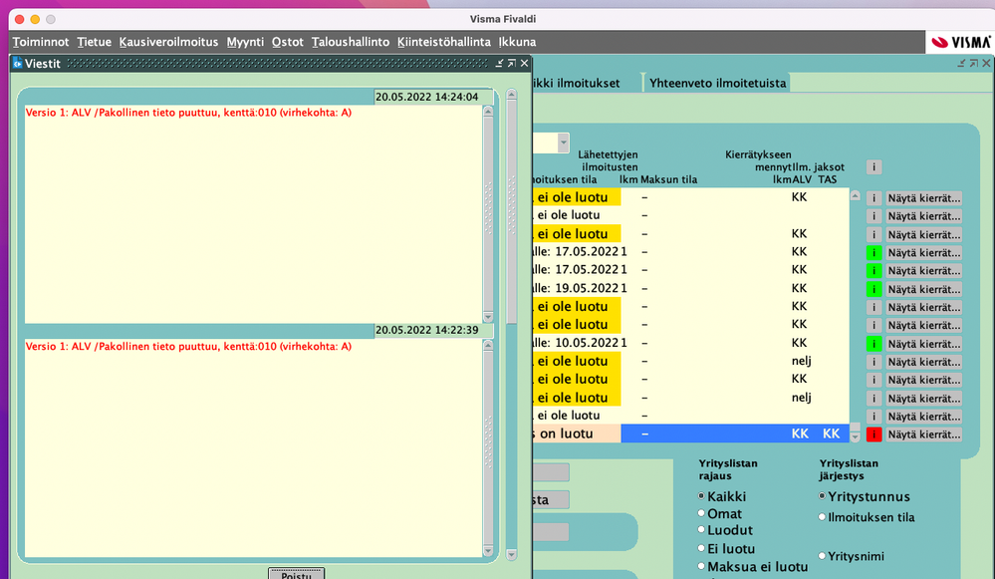Switch to the Yhteenveto ilmoitetuista tab

coord(718,83)
